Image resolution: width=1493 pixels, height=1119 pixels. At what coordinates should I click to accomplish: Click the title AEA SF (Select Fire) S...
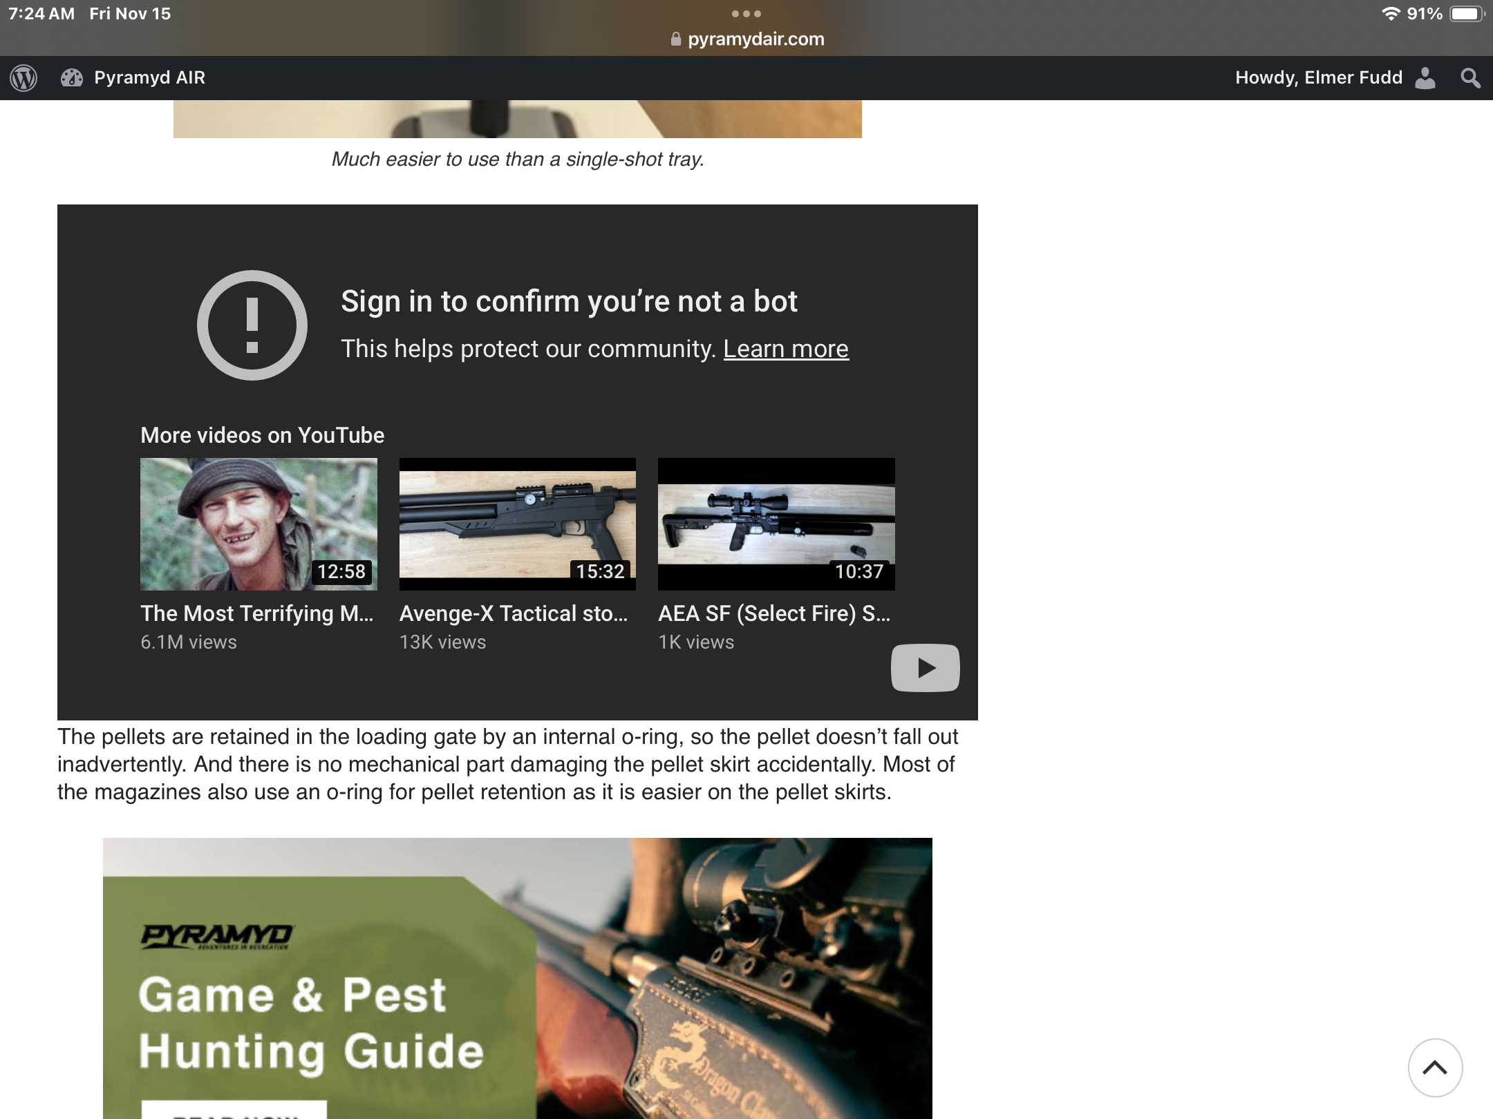[774, 613]
